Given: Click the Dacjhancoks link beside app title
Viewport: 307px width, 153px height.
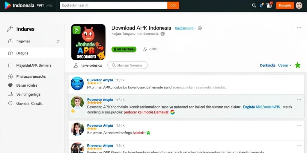Looking at the screenshot, I should [x=184, y=28].
